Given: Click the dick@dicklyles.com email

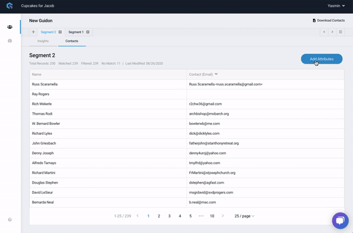Looking at the screenshot, I should click(x=204, y=134).
